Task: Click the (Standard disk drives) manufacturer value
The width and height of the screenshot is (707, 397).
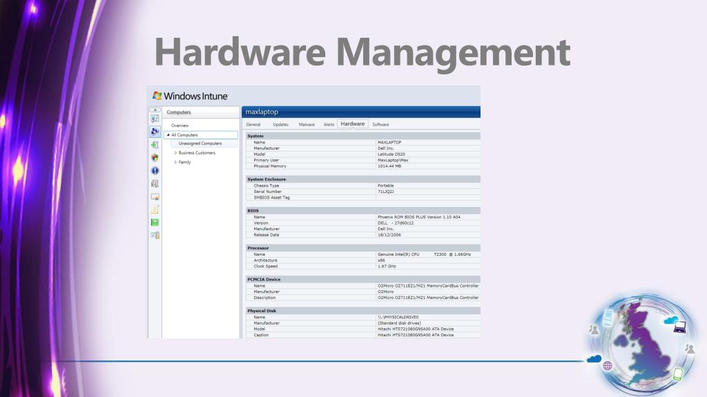Action: 399,323
